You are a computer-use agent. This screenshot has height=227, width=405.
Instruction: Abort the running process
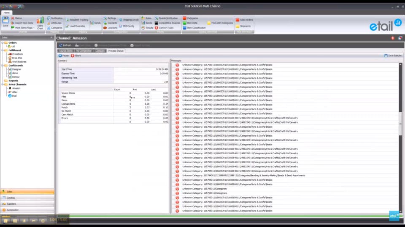76,55
